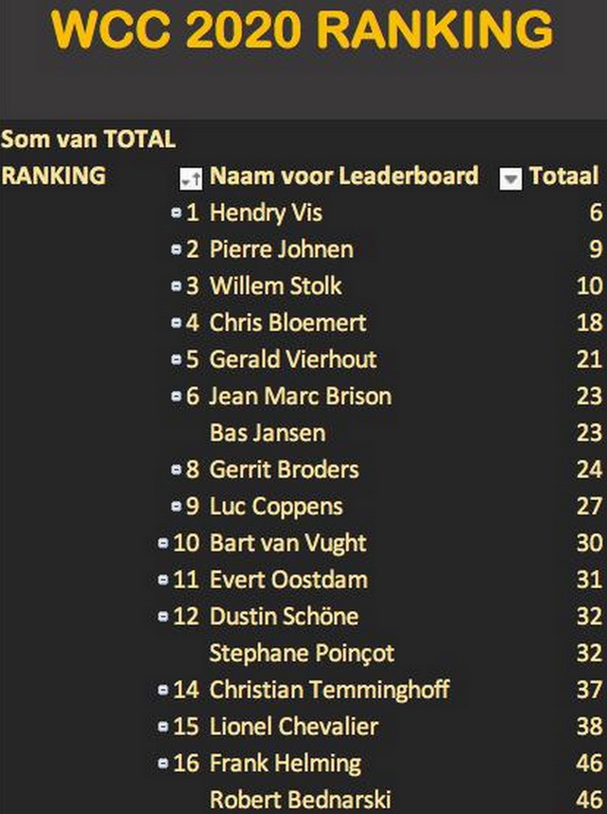Image resolution: width=607 pixels, height=814 pixels.
Task: Open the RANKING sort filter button
Action: [x=191, y=179]
